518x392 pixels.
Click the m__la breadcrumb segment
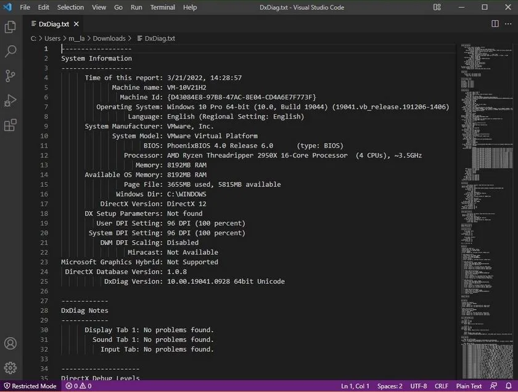pos(76,38)
